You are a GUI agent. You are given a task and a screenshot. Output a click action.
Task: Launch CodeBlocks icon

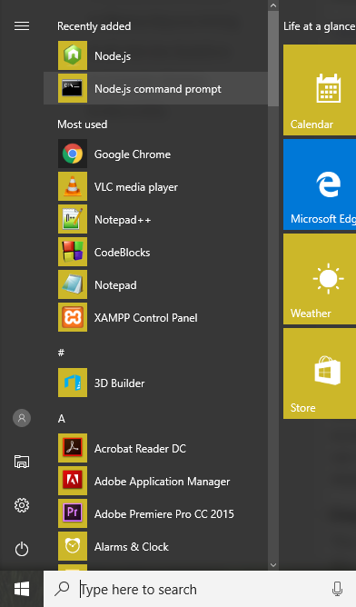pos(73,252)
